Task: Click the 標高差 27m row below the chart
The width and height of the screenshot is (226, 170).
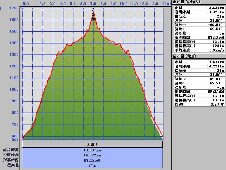Action: pos(92,165)
